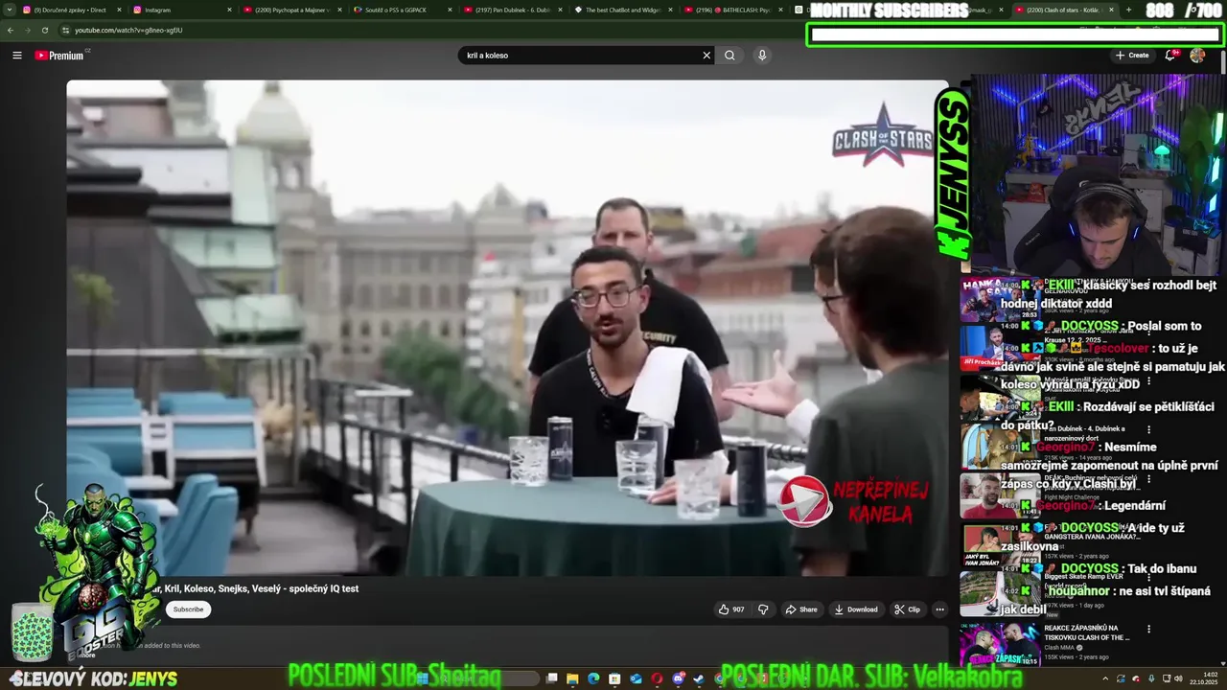Open Discord from the taskbar
Viewport: 1227px width, 690px height.
(x=679, y=678)
